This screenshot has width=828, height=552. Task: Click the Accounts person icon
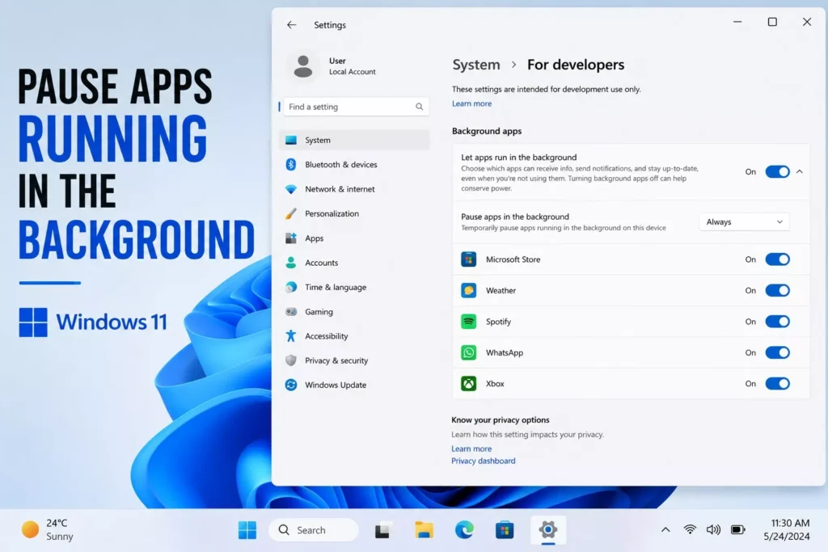coord(291,263)
